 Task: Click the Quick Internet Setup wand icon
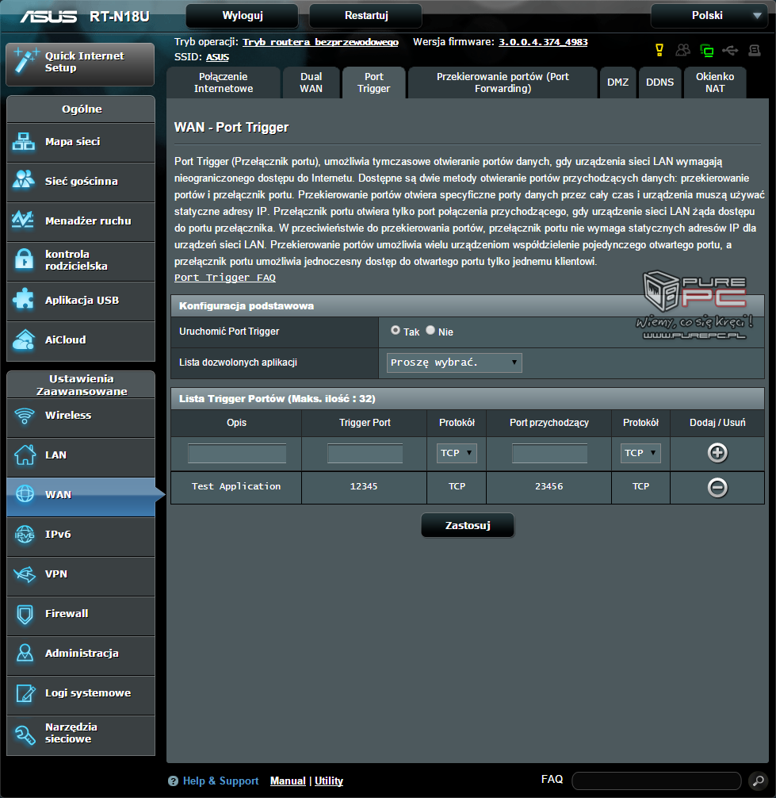25,63
